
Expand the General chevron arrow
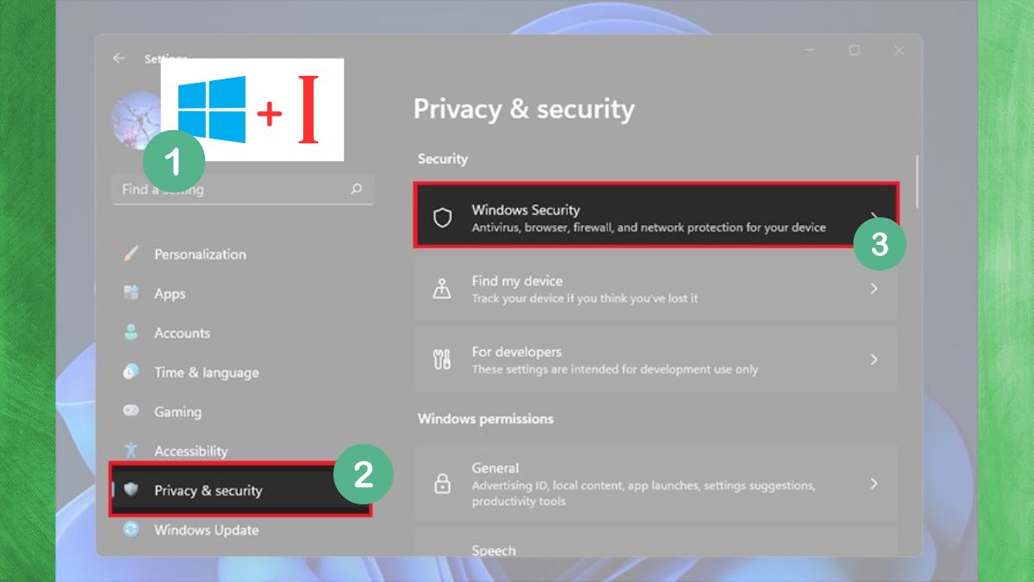tap(874, 484)
